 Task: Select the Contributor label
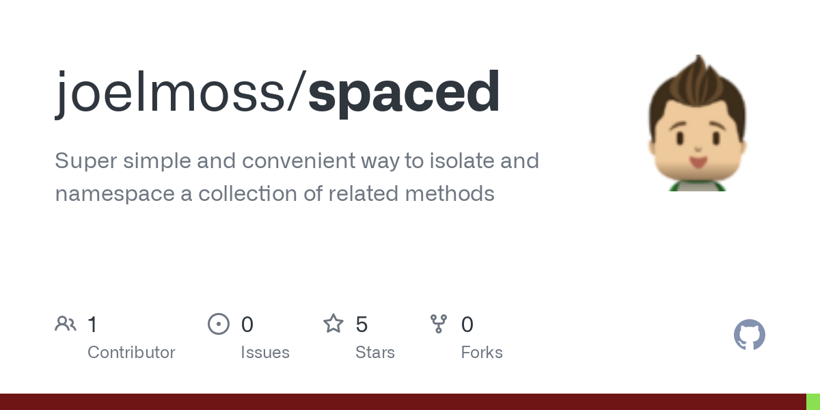coord(131,353)
